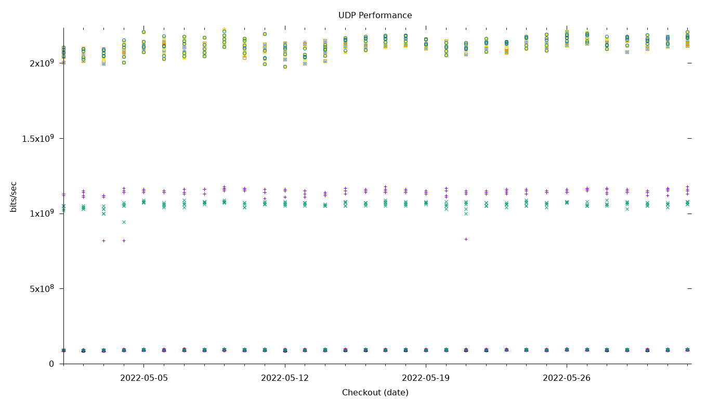The height and width of the screenshot is (399, 707).
Task: Click the 2022-05-19 date label
Action: click(x=426, y=378)
